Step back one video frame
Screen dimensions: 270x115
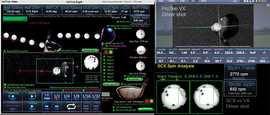tap(32, 96)
